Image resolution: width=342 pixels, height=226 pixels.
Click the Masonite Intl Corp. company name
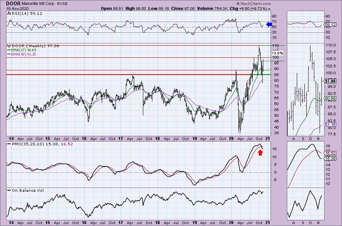38,4
